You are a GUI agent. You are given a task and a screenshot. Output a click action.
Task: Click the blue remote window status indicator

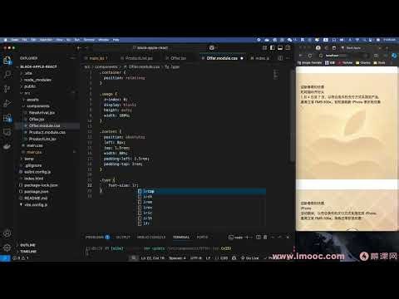(5, 258)
